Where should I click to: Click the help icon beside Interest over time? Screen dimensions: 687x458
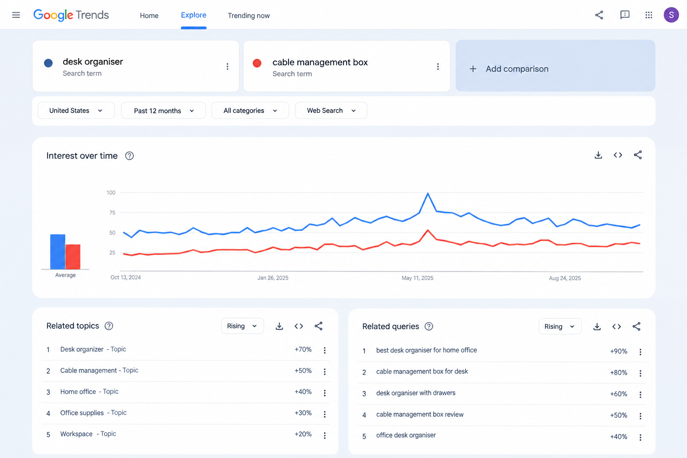(x=129, y=156)
